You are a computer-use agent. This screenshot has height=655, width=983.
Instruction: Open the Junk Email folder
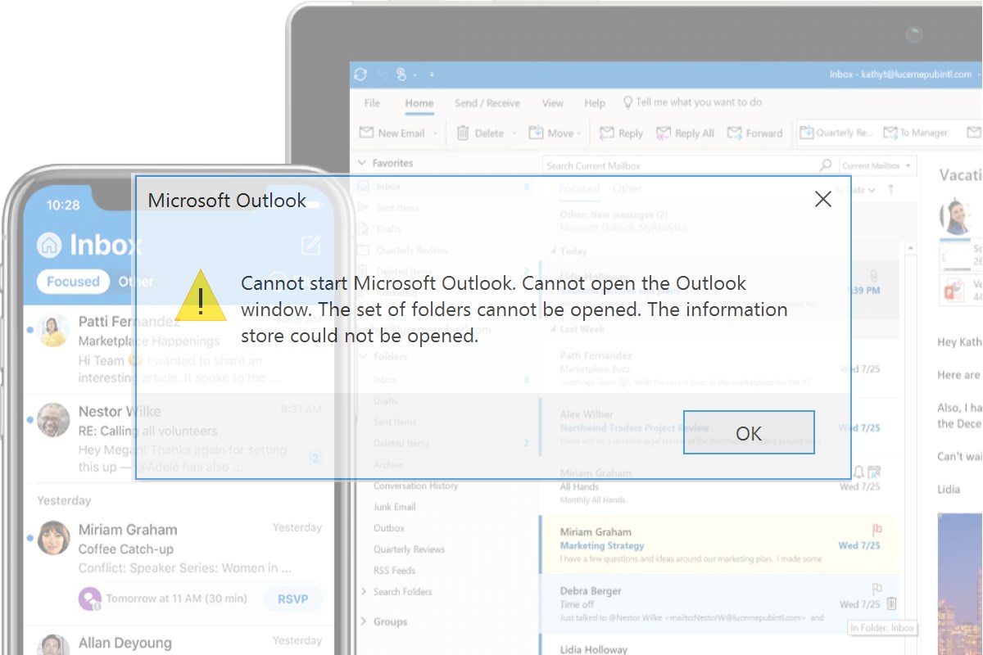pyautogui.click(x=395, y=507)
